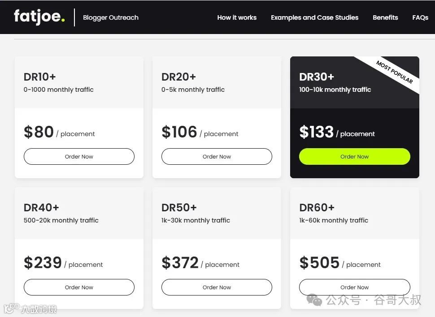
Task: Navigate to the Benefits section
Action: coord(385,18)
